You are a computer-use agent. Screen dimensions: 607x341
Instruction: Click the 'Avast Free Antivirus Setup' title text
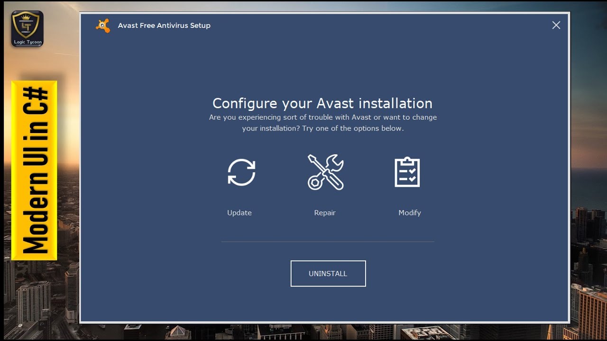(x=164, y=26)
